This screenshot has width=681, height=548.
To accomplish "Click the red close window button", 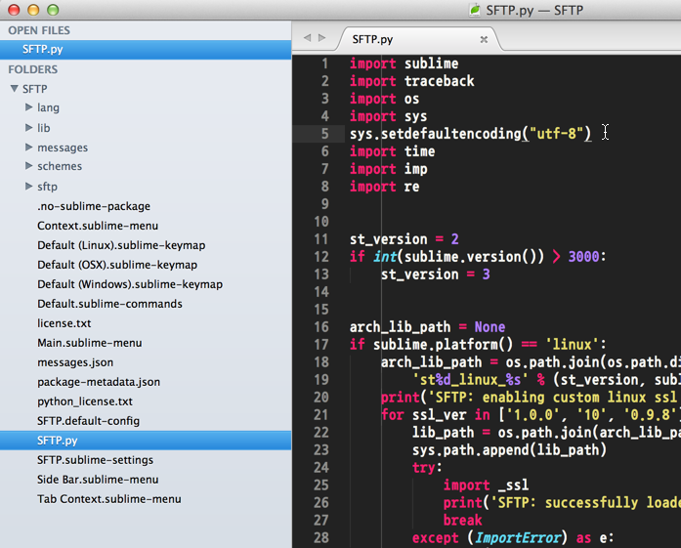I will [15, 10].
